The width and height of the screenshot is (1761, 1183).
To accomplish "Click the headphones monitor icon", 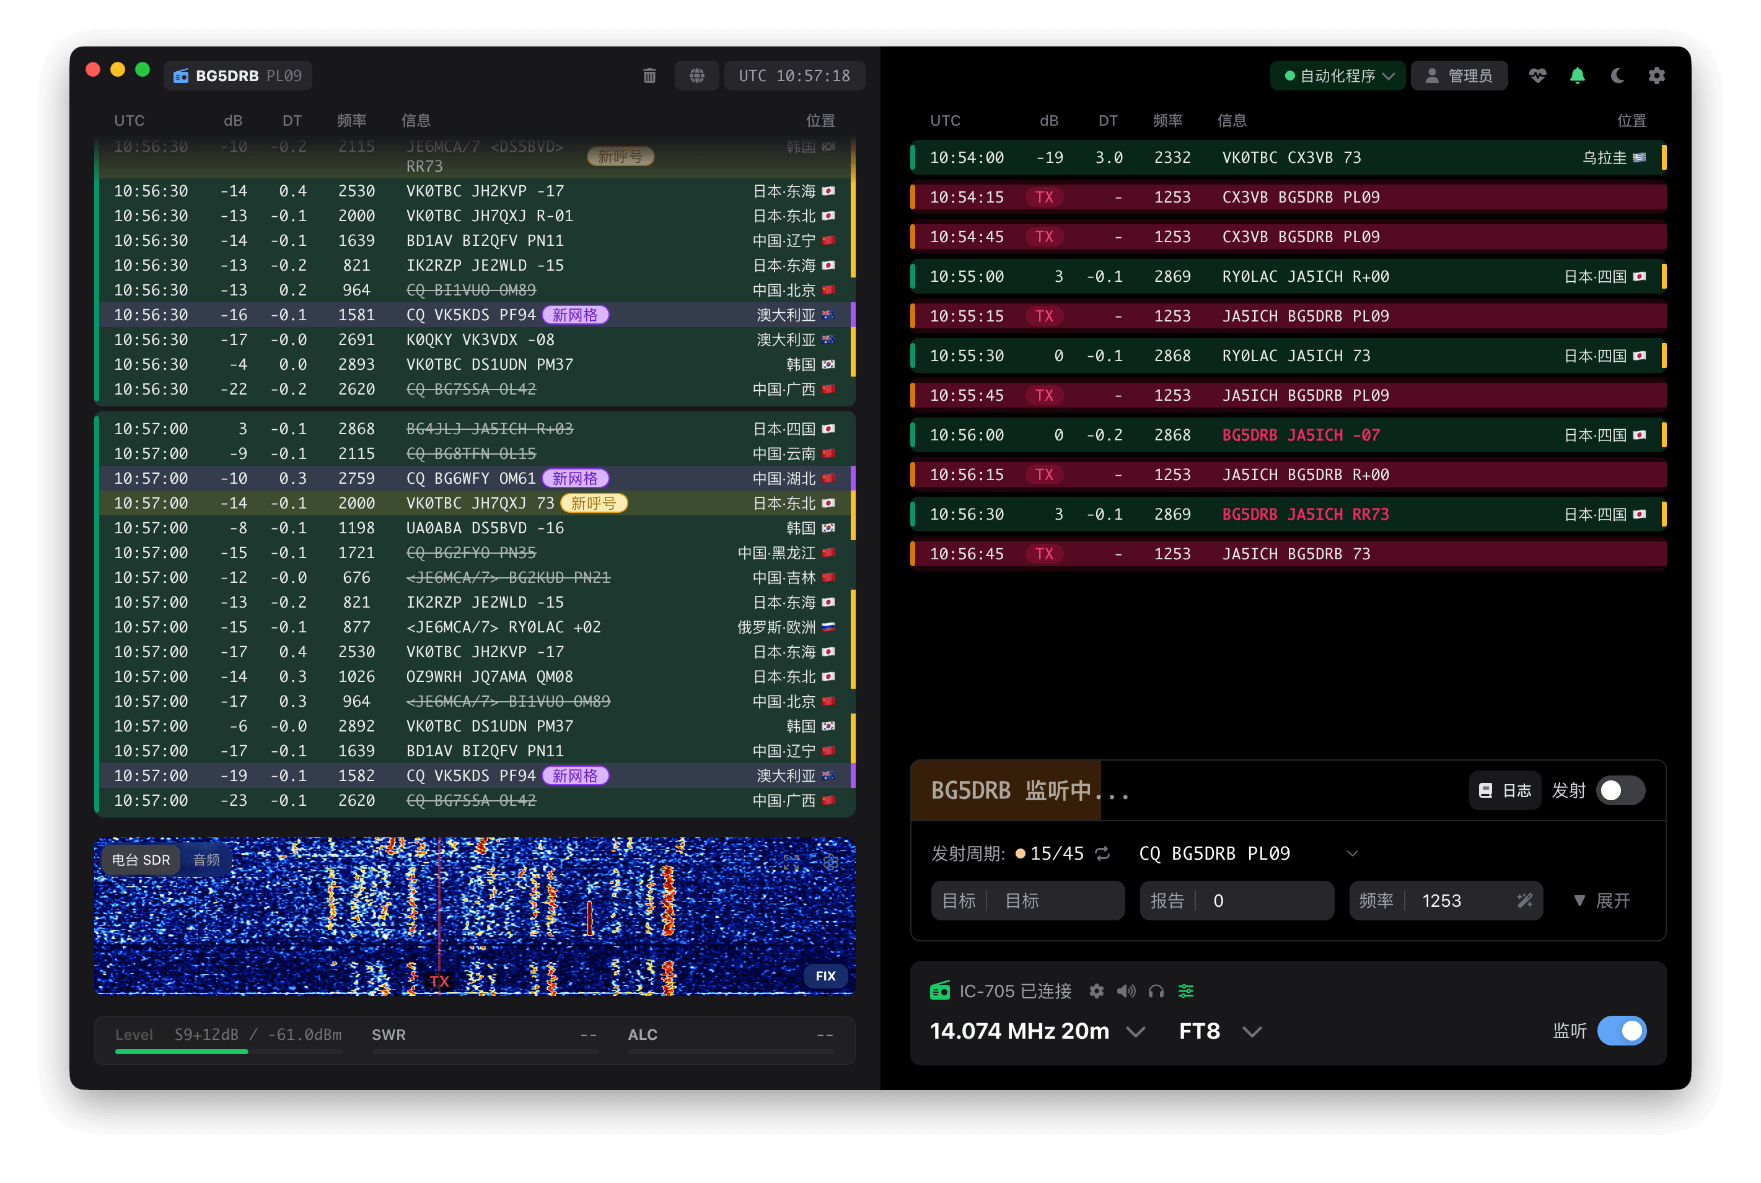I will click(1156, 990).
